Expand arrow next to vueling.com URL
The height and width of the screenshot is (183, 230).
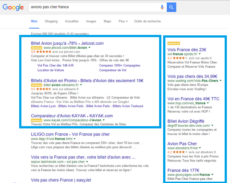tap(221, 81)
